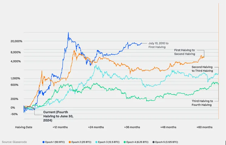226x145 pixels.
Task: Select the +36 months axis label
Action: coord(132,127)
